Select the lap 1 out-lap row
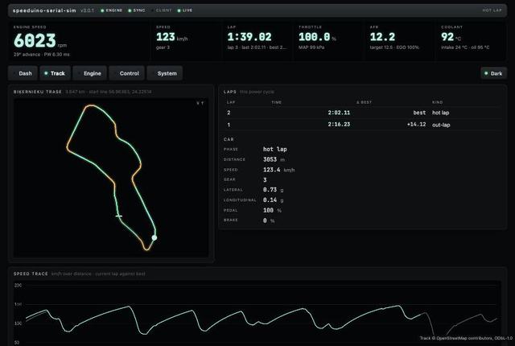 point(363,125)
